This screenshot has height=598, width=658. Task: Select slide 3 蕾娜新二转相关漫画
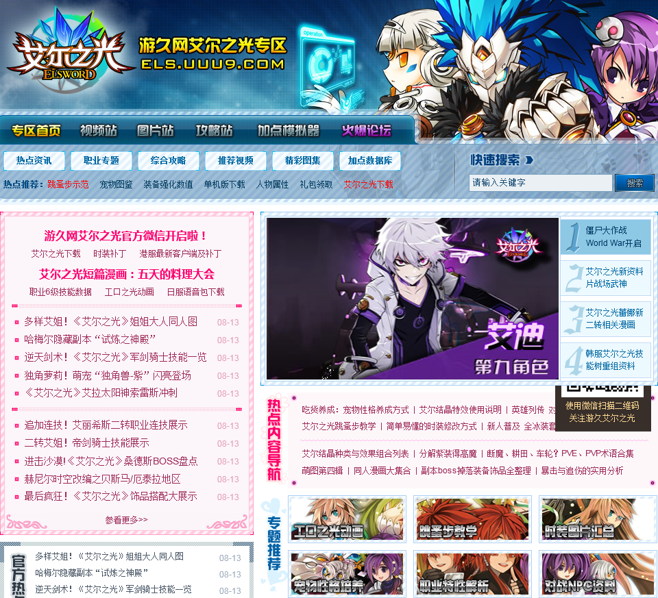click(605, 319)
